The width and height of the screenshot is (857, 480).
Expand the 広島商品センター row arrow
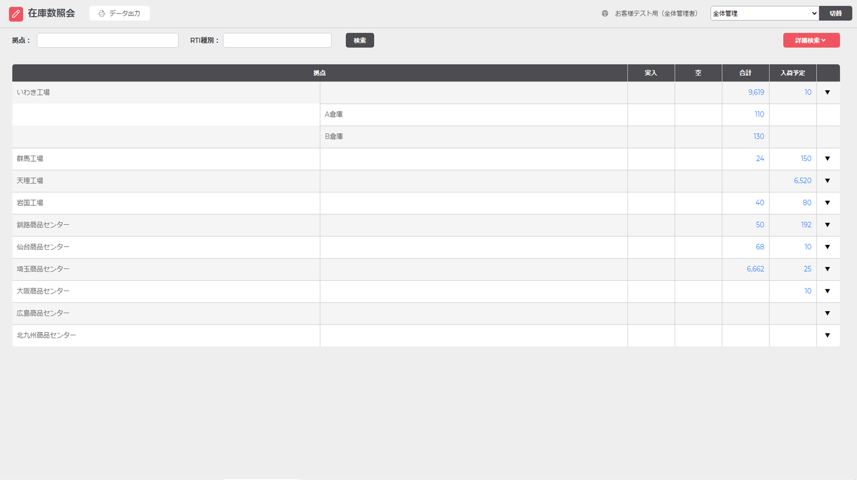[x=828, y=313]
